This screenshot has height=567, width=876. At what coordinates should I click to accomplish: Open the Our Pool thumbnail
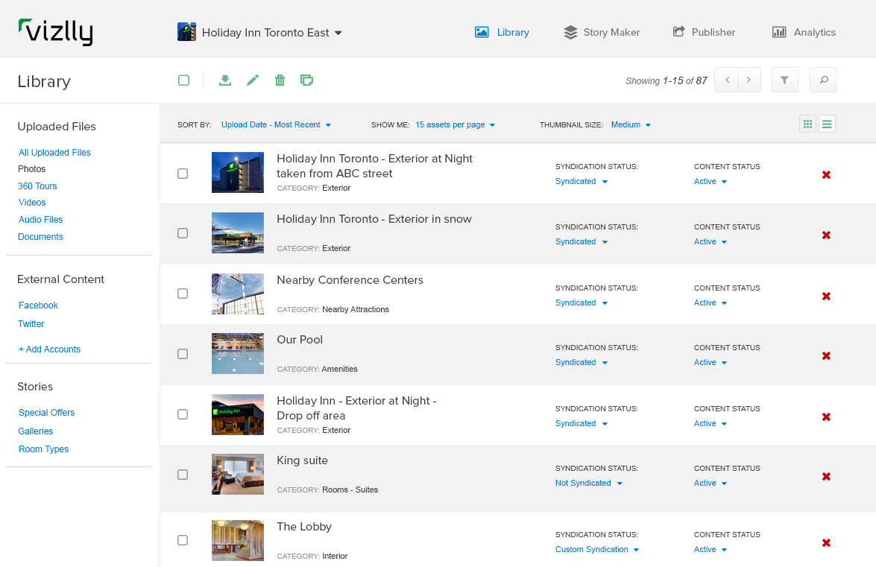(x=237, y=353)
